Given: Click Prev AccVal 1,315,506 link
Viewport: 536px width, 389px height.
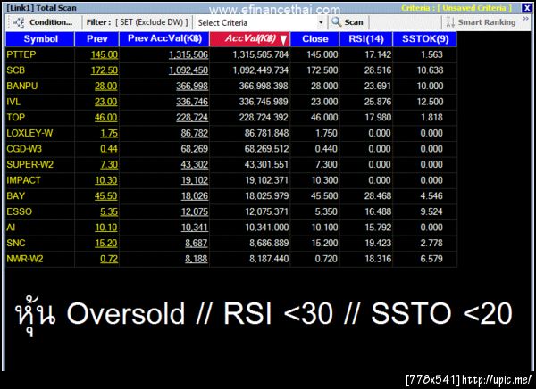Looking at the screenshot, I should click(x=188, y=54).
